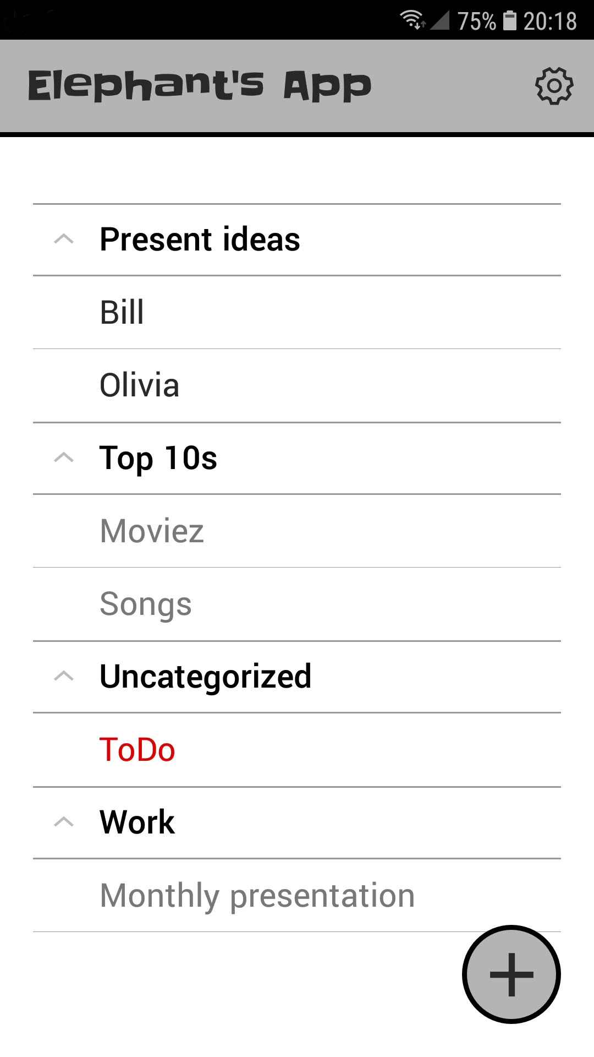Open the red ToDo list

tap(137, 749)
